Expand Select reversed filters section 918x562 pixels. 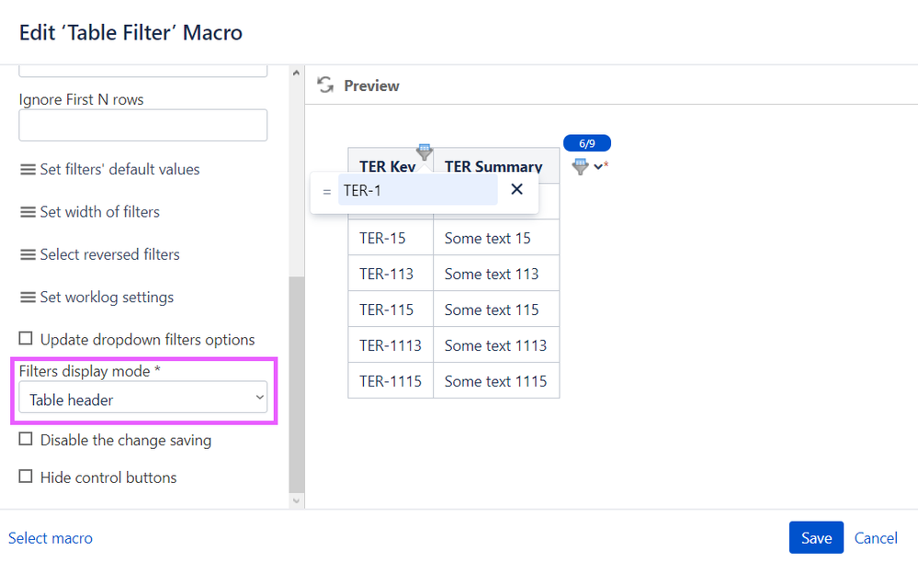[x=99, y=254]
